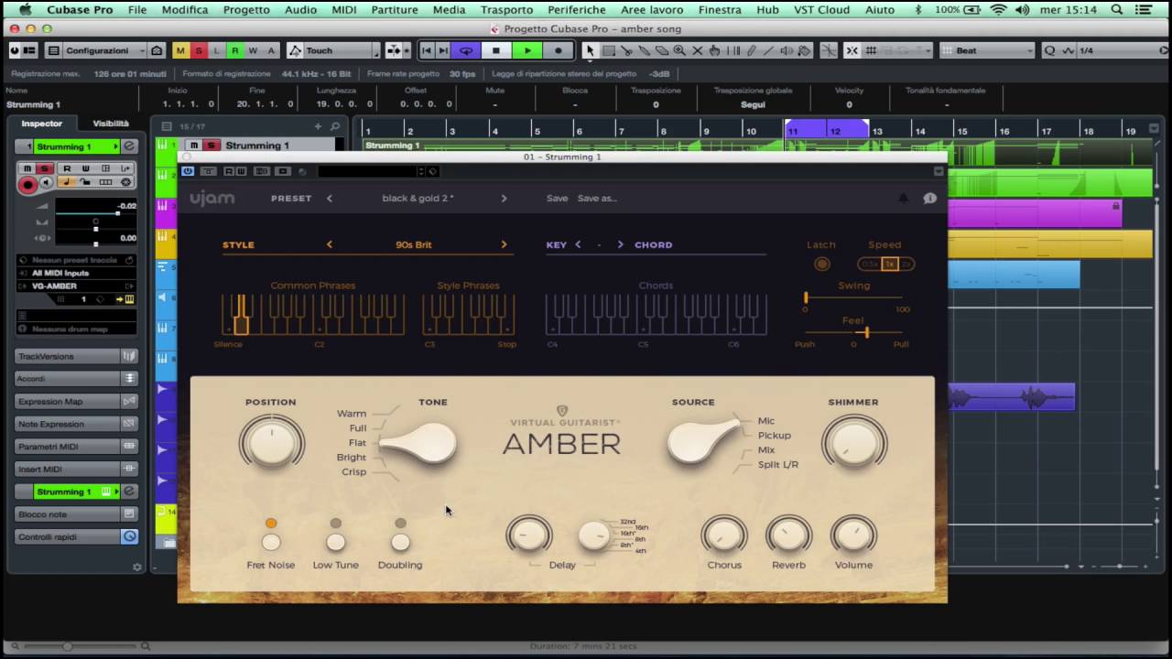
Task: Open the Trasporto menu
Action: pos(506,10)
